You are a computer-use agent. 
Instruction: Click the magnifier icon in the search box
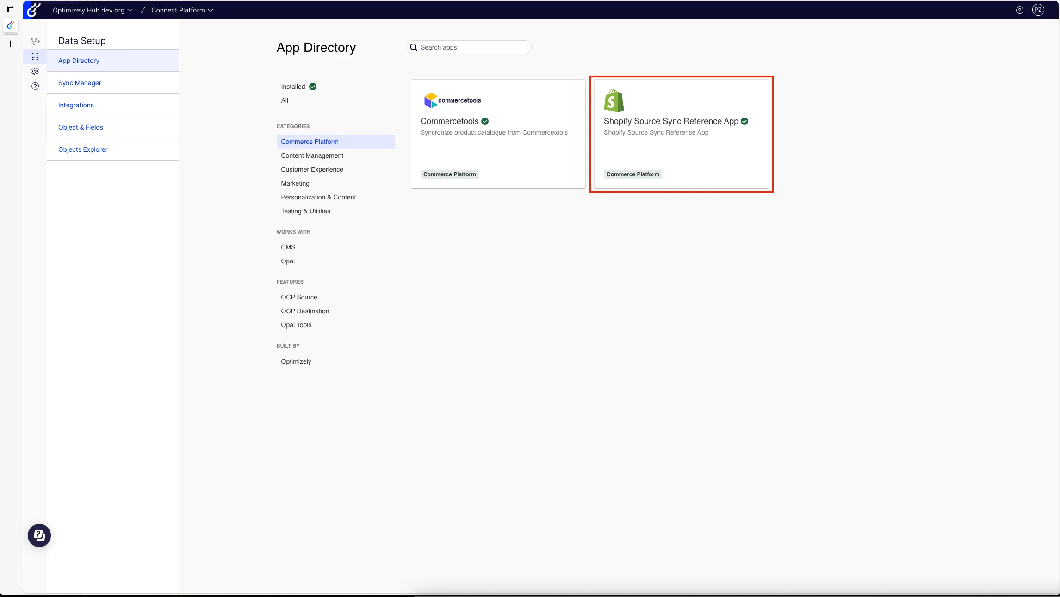(x=414, y=47)
